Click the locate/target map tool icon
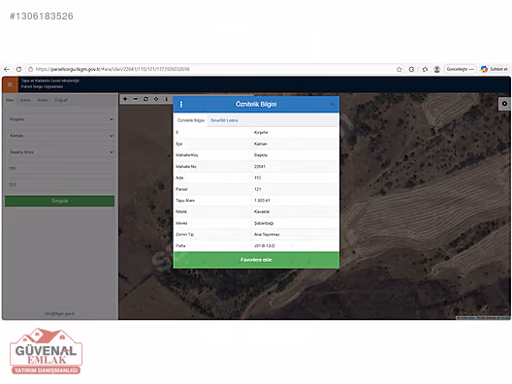Image resolution: width=512 pixels, height=384 pixels. click(x=156, y=99)
